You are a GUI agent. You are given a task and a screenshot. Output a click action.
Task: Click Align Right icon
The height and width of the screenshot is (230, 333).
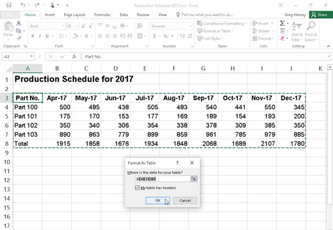pyautogui.click(x=115, y=36)
